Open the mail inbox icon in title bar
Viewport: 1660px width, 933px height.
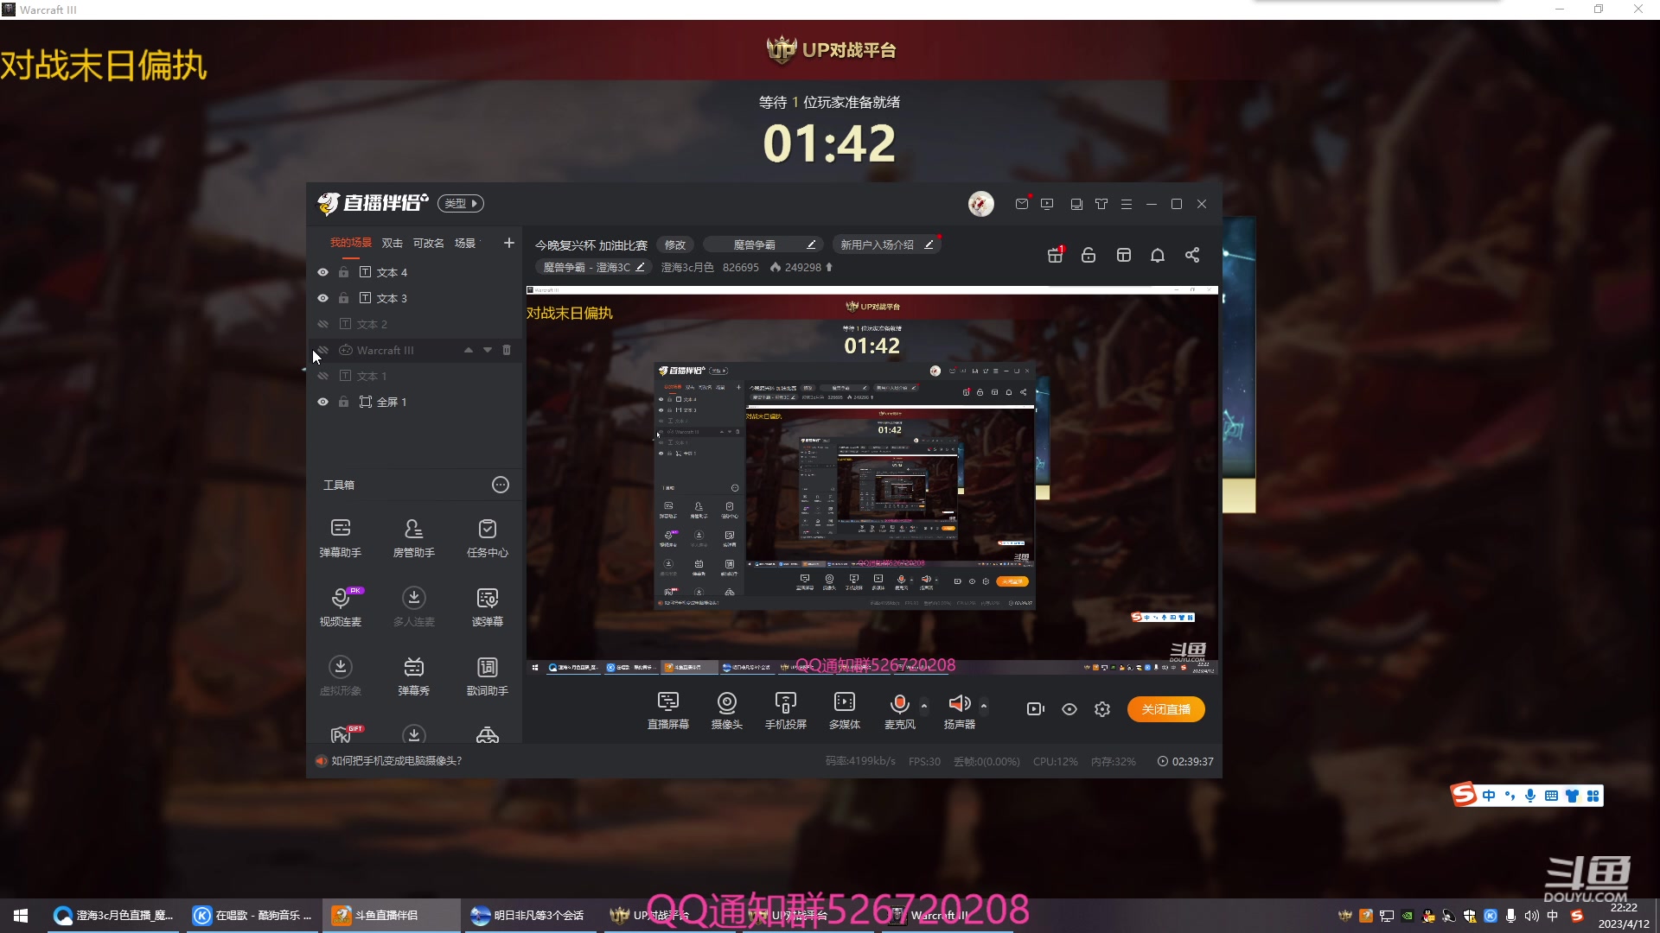click(x=1022, y=204)
